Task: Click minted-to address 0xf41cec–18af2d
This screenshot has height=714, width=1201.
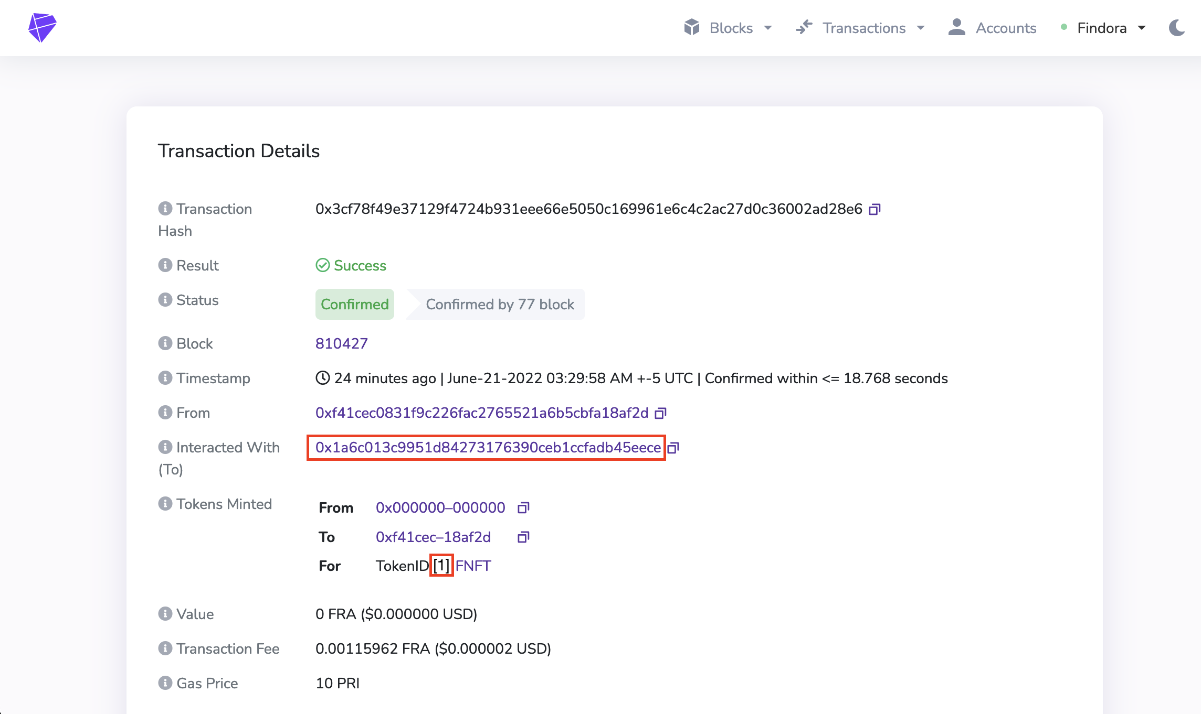Action: (x=433, y=537)
